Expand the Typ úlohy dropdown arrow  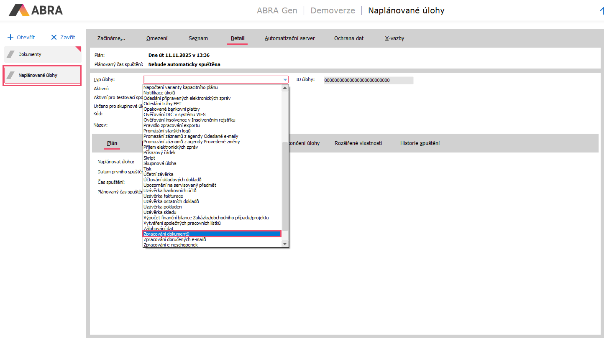(x=285, y=80)
